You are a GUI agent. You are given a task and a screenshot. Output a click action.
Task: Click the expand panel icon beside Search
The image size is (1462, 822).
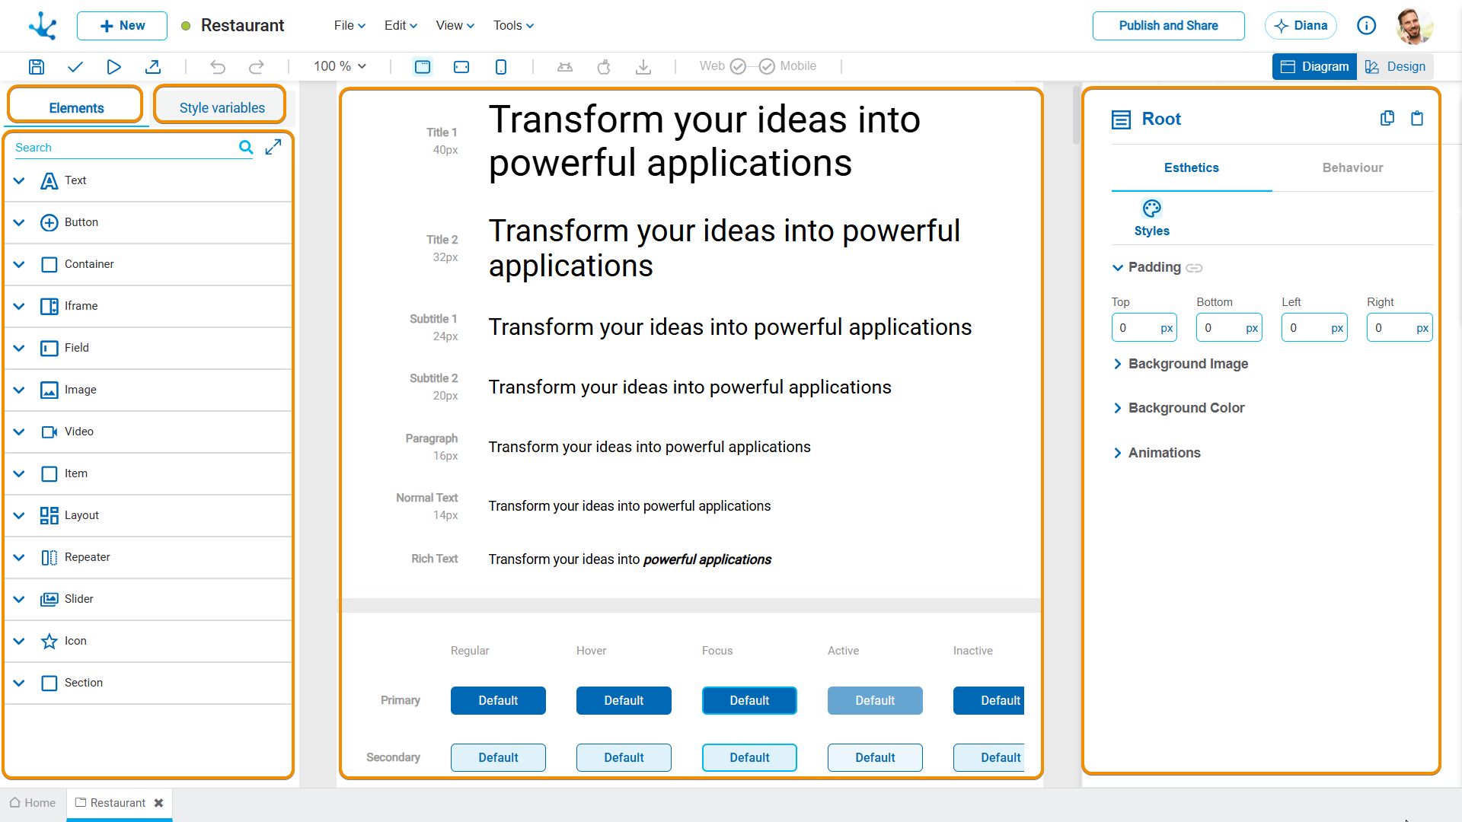(273, 147)
